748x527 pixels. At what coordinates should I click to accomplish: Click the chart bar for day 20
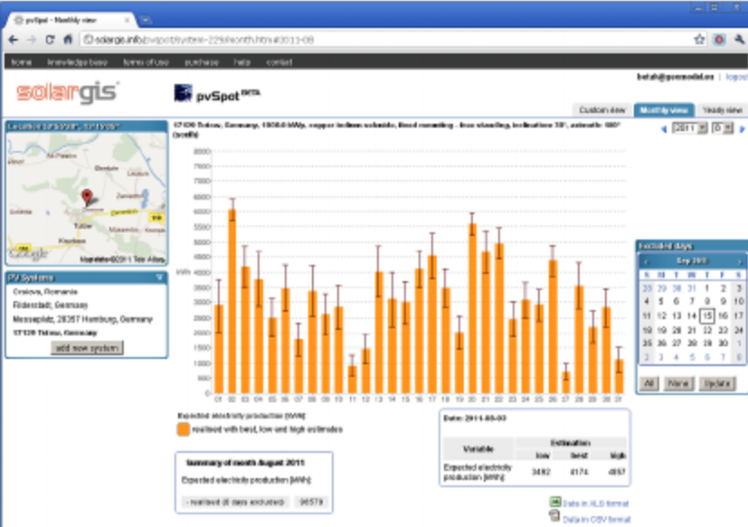point(472,308)
